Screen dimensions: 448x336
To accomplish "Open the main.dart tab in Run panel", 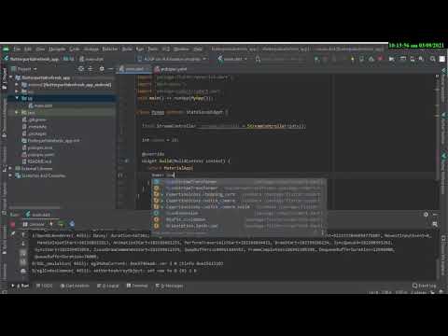I will [x=38, y=215].
